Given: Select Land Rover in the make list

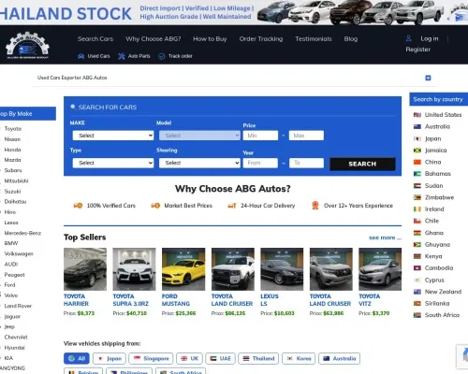Looking at the screenshot, I should point(18,306).
